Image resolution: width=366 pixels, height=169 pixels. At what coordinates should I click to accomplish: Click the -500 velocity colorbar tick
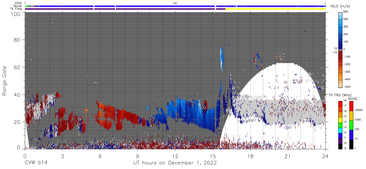(347, 87)
